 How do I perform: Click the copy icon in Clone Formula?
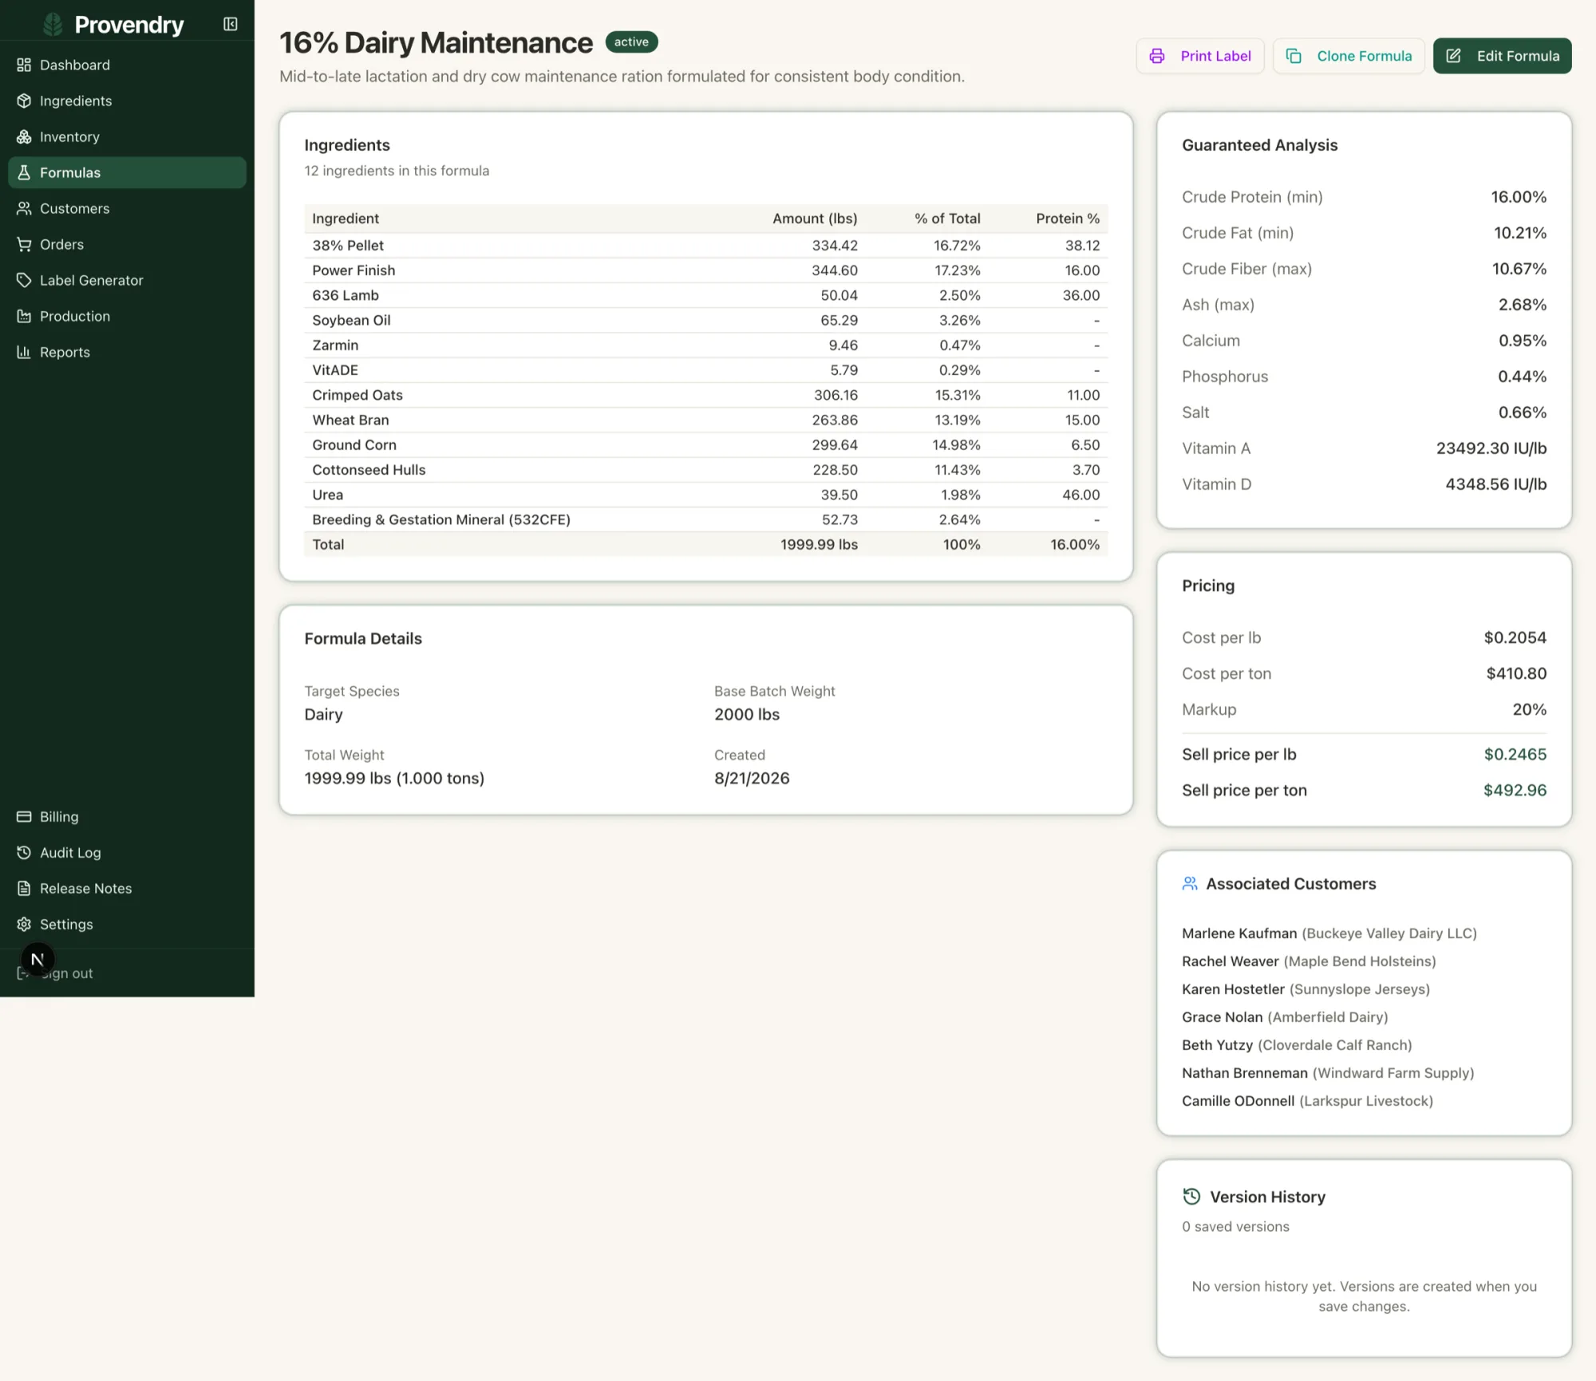[1294, 56]
